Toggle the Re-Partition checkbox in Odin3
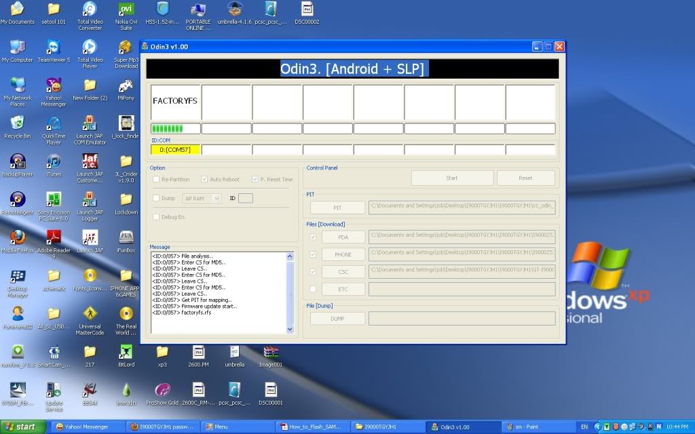The image size is (695, 434). (x=156, y=179)
